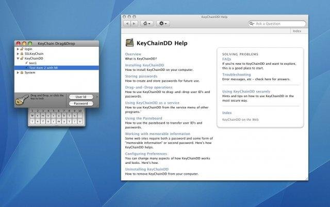Select Test Item 2 with MI
Screen dimensions: 330x207
56,68
